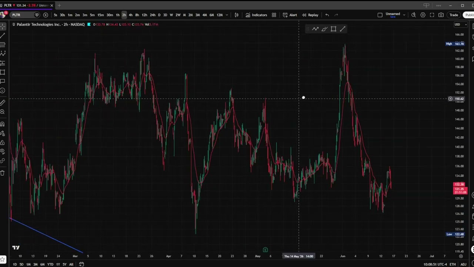
Task: Open the timezone UTC-4 clock menu
Action: (x=435, y=264)
